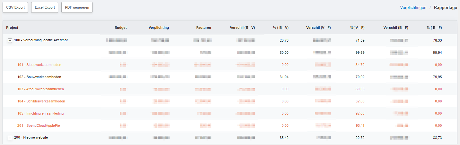Screen dimensions: 460x145
Task: Click the Verplichting column header
Action: (x=159, y=28)
